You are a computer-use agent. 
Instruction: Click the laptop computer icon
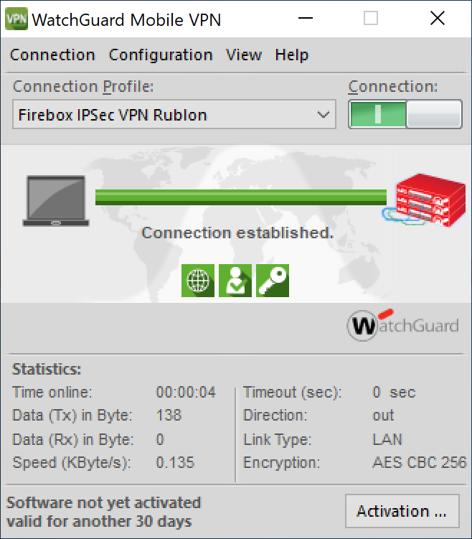56,201
